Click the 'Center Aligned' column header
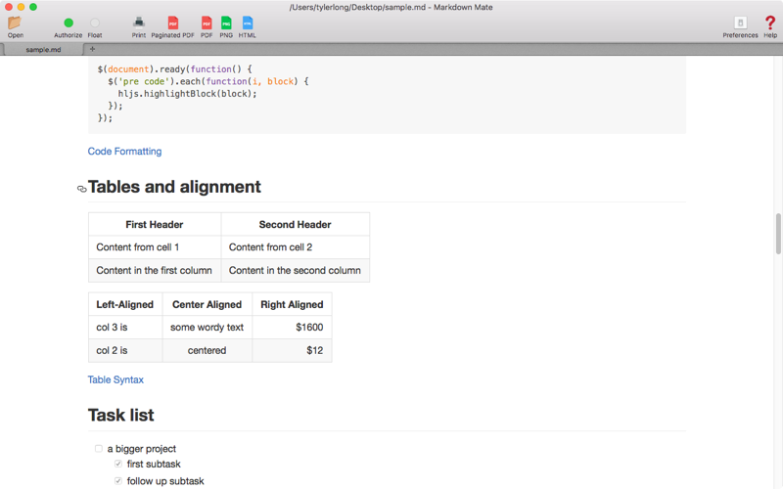783x489 pixels. [207, 304]
